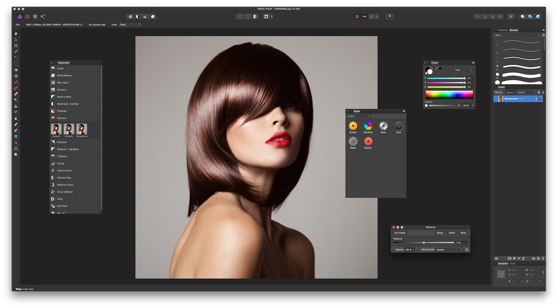The height and width of the screenshot is (308, 558).
Task: Expand the snapping options arrow
Action: click(x=377, y=16)
